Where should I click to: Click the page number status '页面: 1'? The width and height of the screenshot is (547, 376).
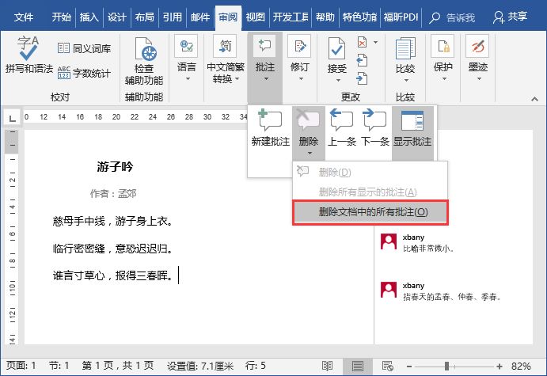[x=21, y=366]
